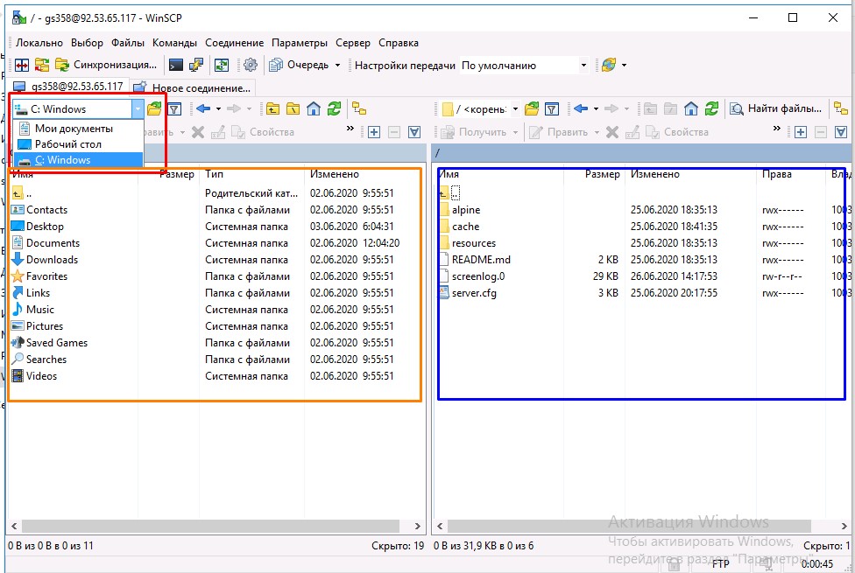
Task: Go back in local panel history
Action: (x=203, y=109)
